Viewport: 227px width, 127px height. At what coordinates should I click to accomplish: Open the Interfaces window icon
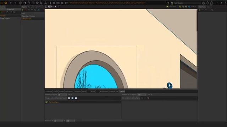33,3
